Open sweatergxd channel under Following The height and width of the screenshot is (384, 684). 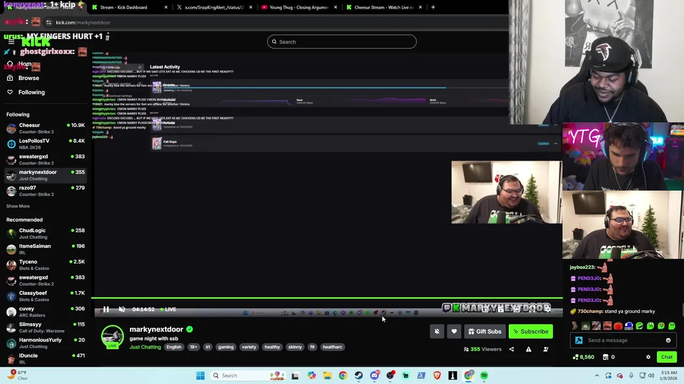click(45, 159)
